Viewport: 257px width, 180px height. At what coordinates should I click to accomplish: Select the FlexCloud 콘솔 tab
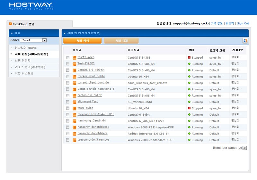click(x=40, y=24)
